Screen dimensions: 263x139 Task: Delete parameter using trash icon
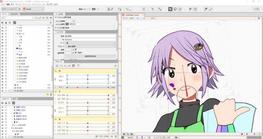[116, 137]
